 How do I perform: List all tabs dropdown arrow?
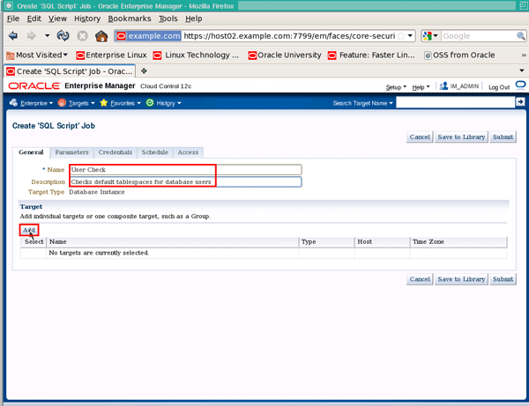tap(522, 70)
